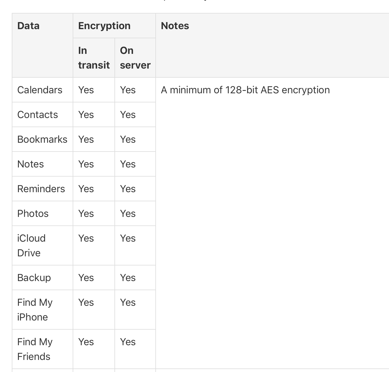
Task: Click the Find My Friends cell
Action: [x=35, y=349]
